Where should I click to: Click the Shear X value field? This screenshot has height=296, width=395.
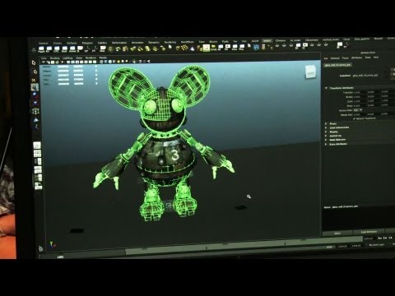[x=359, y=105]
